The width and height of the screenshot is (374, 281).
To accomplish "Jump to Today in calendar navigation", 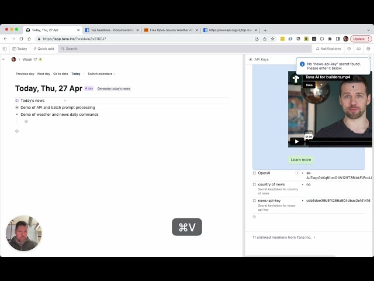I will pyautogui.click(x=75, y=74).
